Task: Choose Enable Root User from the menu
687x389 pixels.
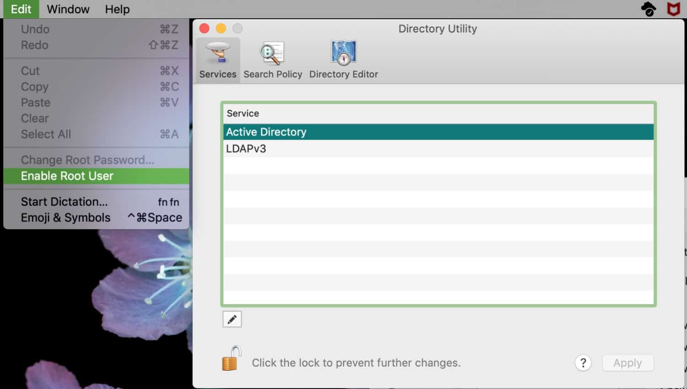Action: [96, 176]
